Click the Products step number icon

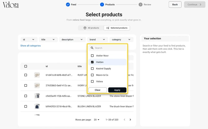coord(102,5)
